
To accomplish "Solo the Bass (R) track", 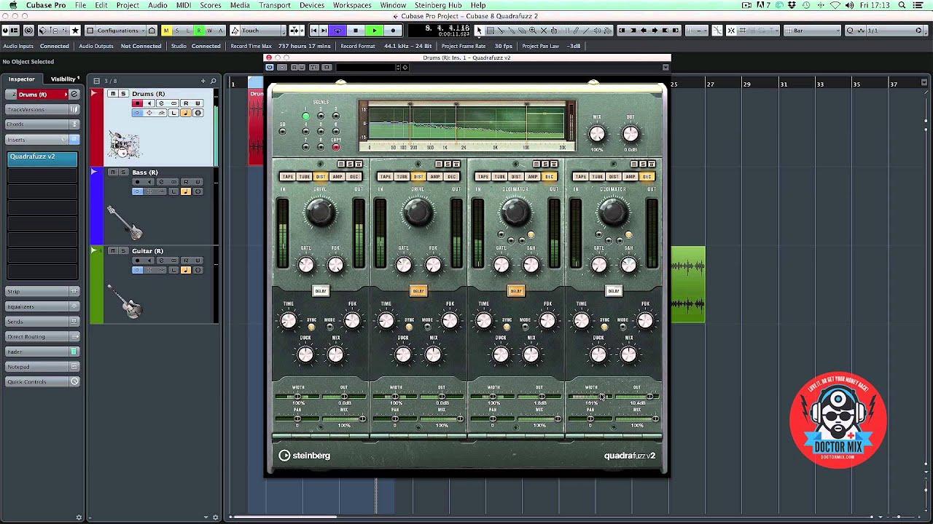I will [123, 172].
